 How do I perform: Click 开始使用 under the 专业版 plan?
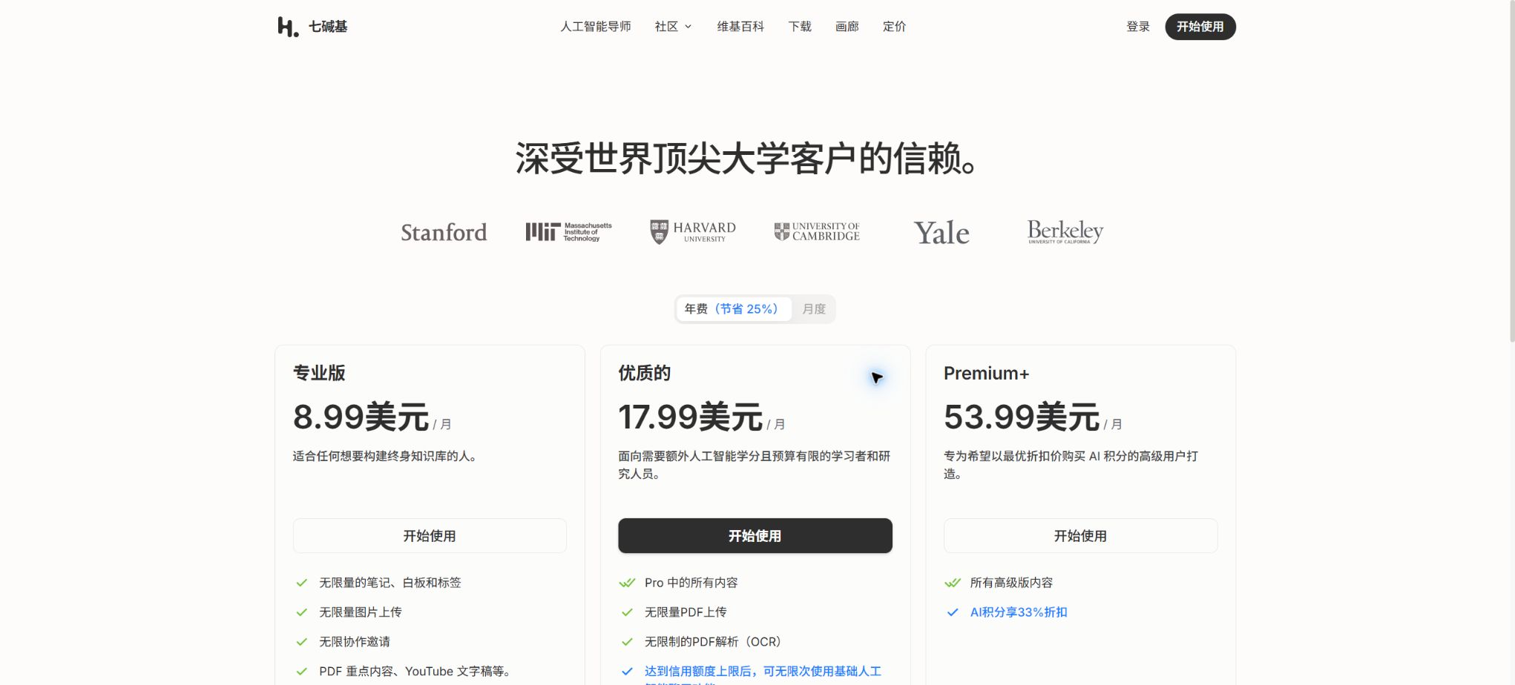coord(430,536)
